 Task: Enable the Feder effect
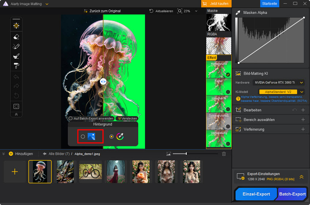(x=228, y=92)
